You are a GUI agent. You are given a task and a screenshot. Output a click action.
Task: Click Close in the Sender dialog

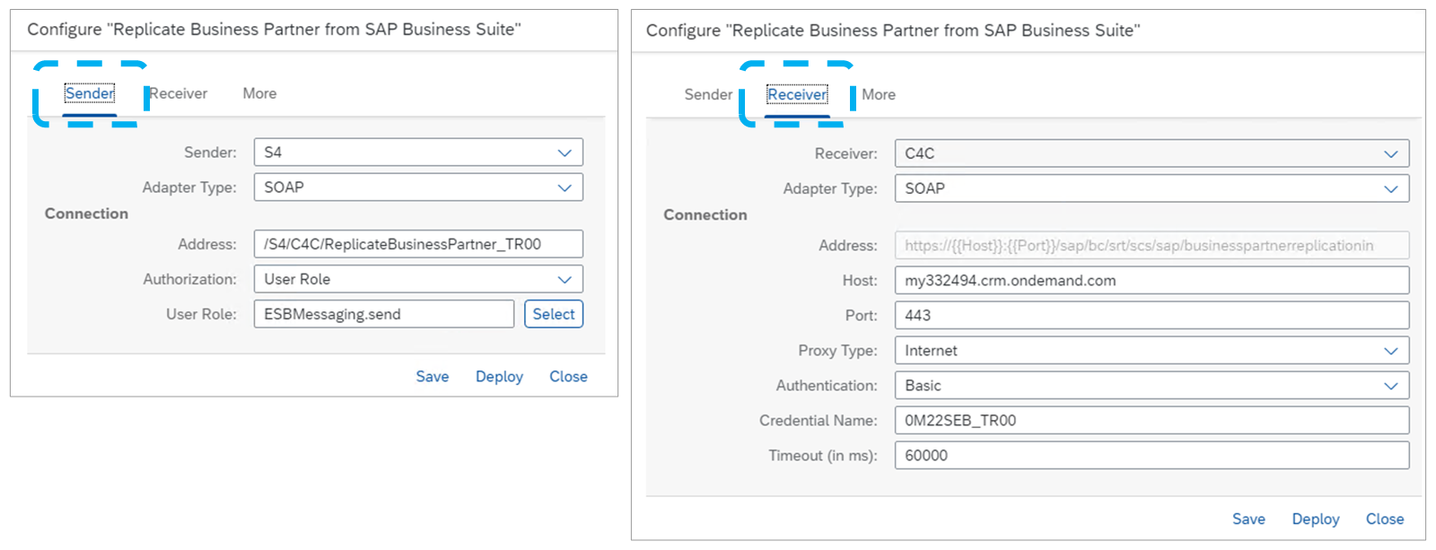pos(568,377)
